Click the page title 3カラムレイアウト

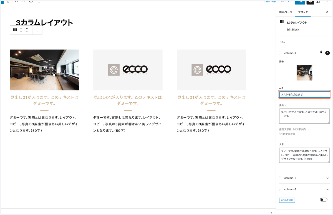point(44,23)
